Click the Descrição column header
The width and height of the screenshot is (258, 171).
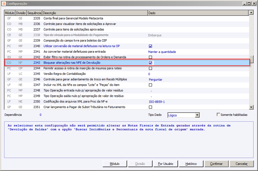[95, 13]
